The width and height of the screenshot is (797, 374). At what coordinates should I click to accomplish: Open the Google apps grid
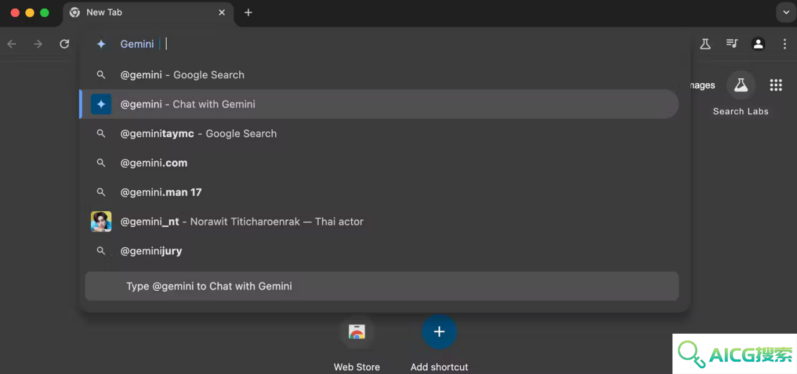(x=776, y=85)
